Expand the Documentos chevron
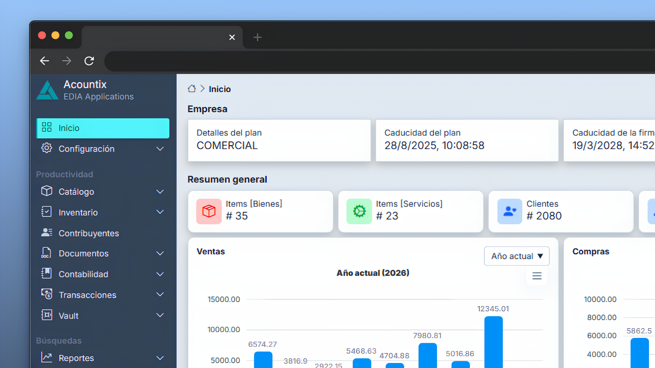This screenshot has height=368, width=655. pyautogui.click(x=160, y=253)
